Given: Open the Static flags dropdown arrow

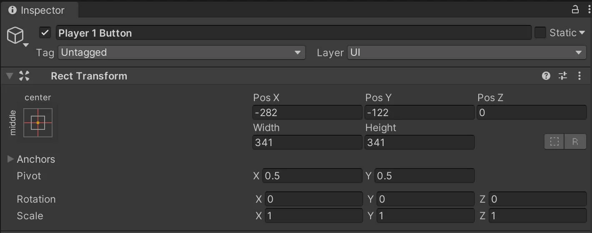Looking at the screenshot, I should point(582,33).
